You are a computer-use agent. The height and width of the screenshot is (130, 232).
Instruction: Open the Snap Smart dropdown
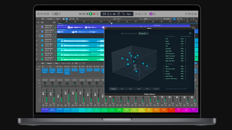(150, 19)
